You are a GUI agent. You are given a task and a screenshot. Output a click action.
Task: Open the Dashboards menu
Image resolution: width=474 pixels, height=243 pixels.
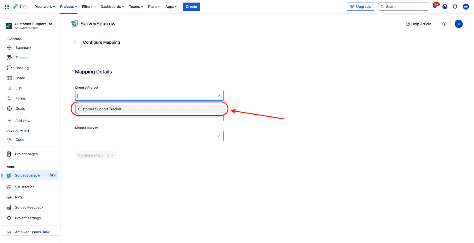(x=112, y=7)
